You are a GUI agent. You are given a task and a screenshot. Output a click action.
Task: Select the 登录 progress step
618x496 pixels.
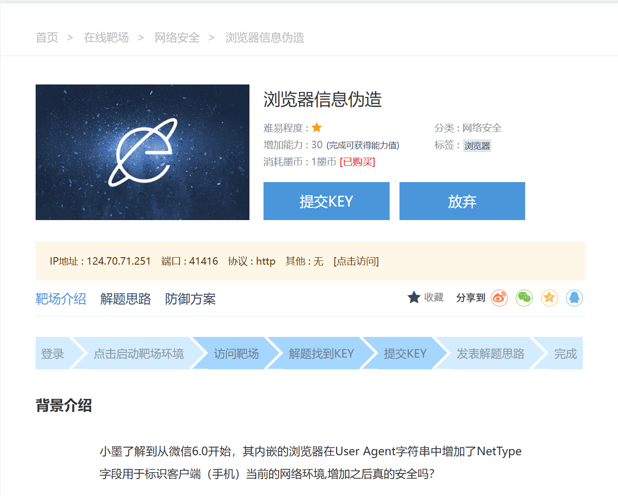click(53, 353)
